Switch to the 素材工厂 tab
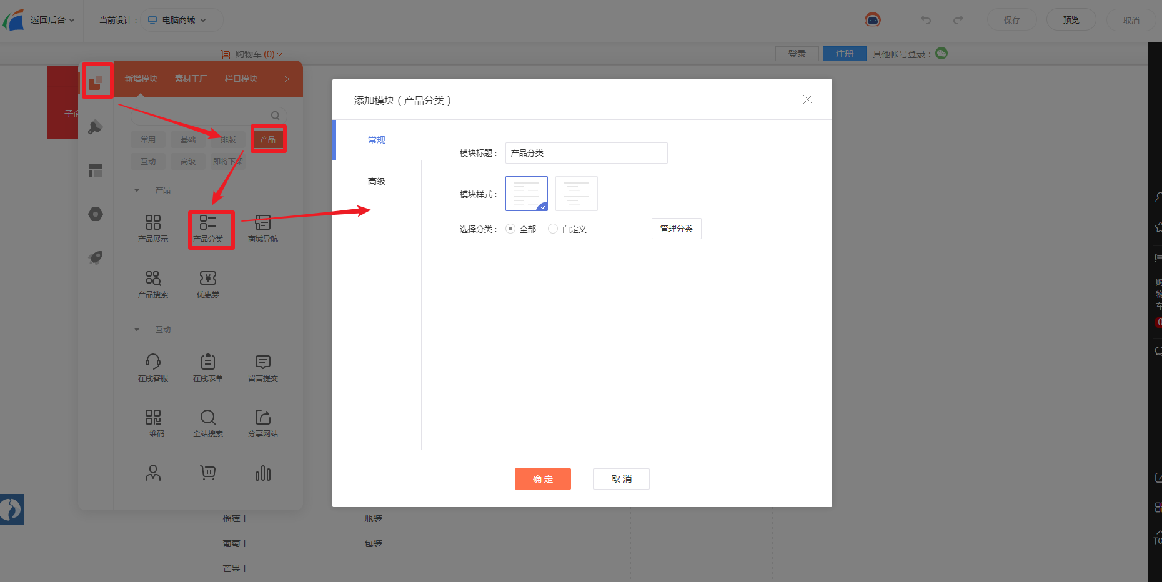 [x=191, y=79]
